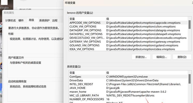This screenshot has height=103, width=193.
Task: Click the apache-maven-3.6.2 path value
Action: [x=136, y=92]
